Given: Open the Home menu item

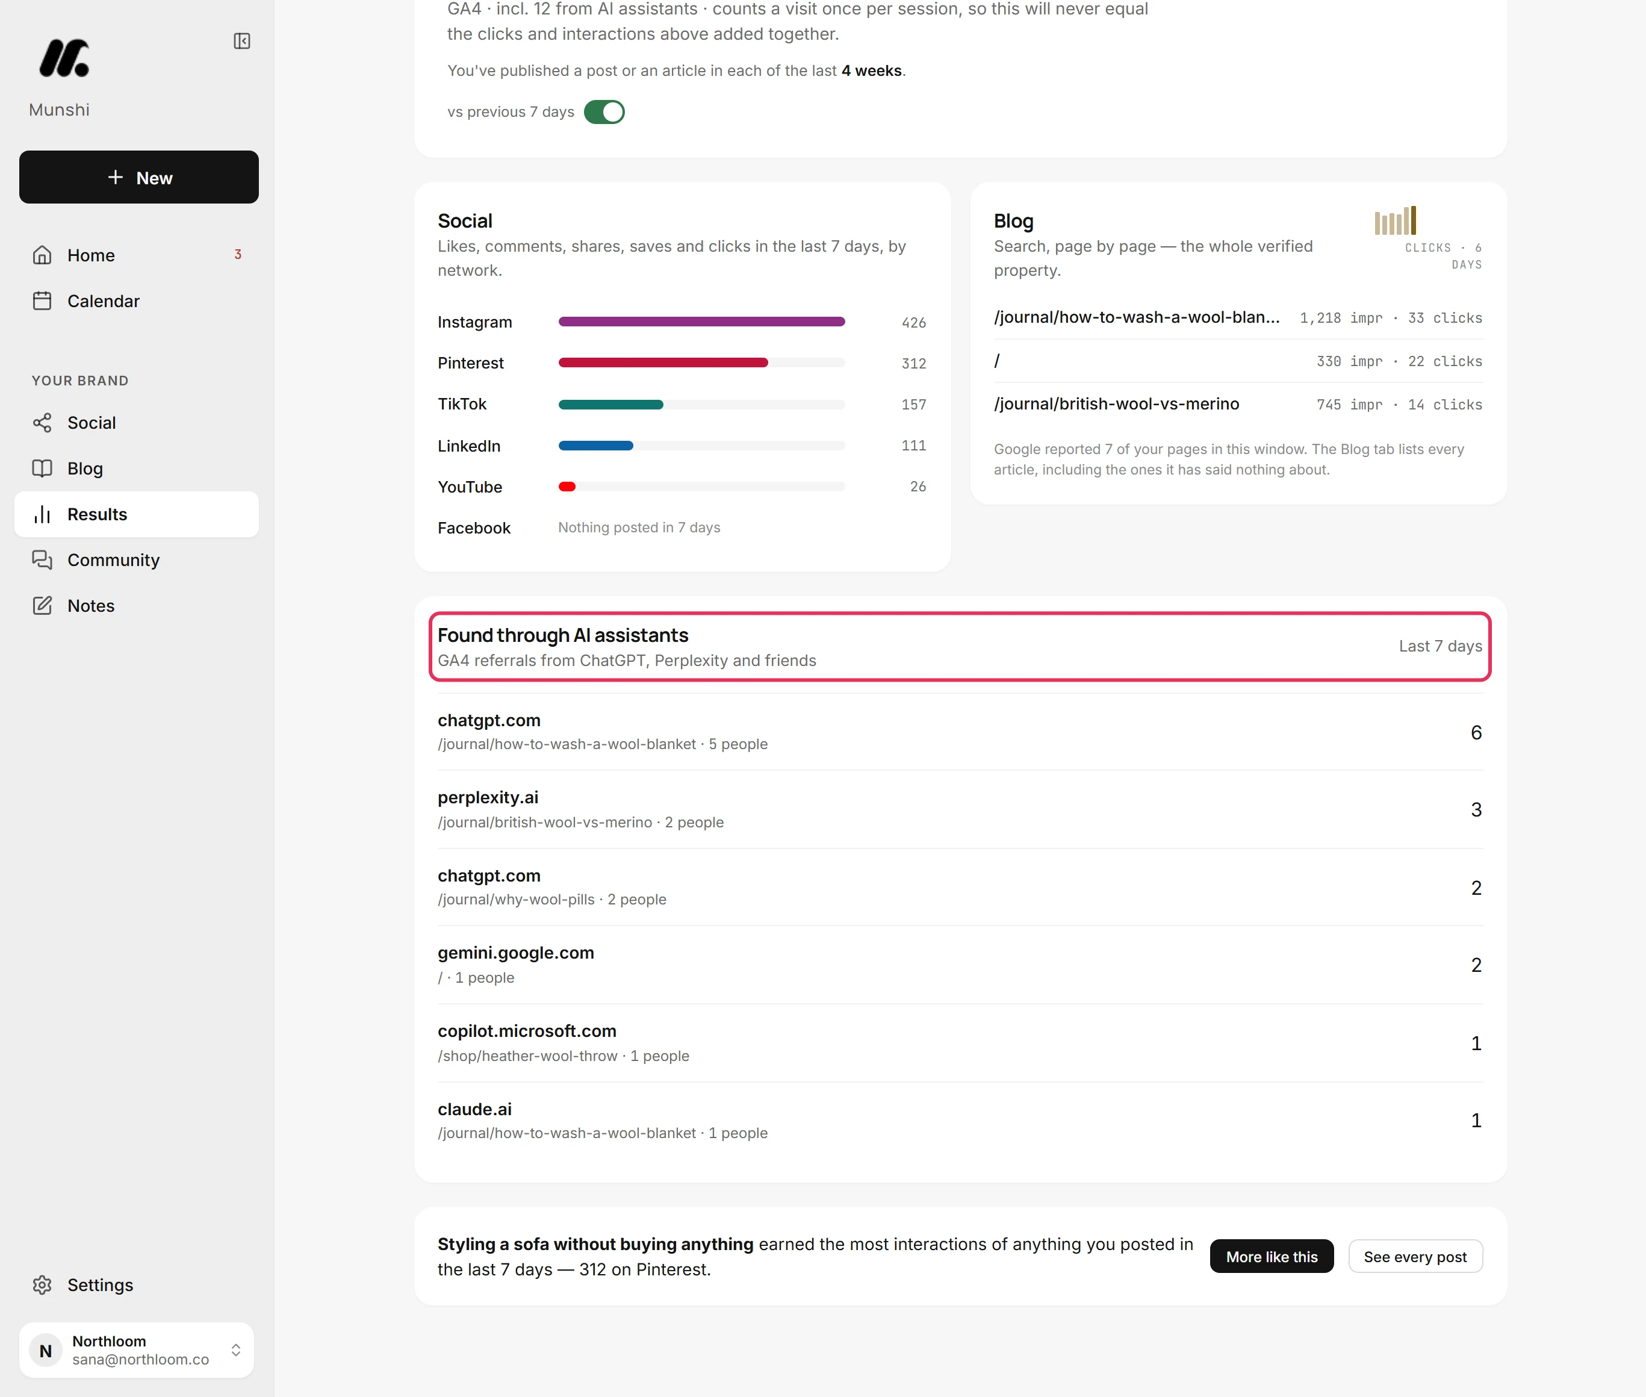Looking at the screenshot, I should tap(136, 255).
